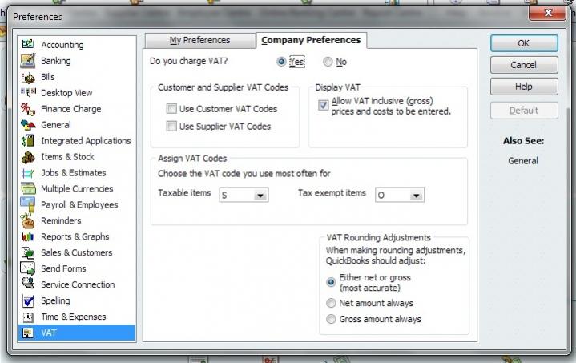Screen dimensions: 576x363
Task: Switch to My Preferences tab
Action: [199, 40]
